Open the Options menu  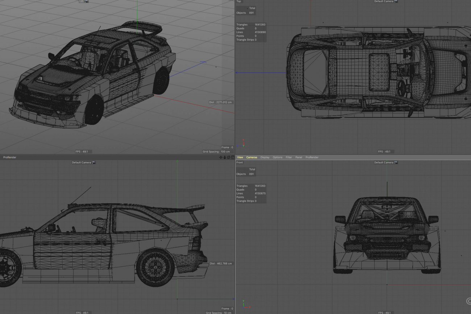click(278, 158)
